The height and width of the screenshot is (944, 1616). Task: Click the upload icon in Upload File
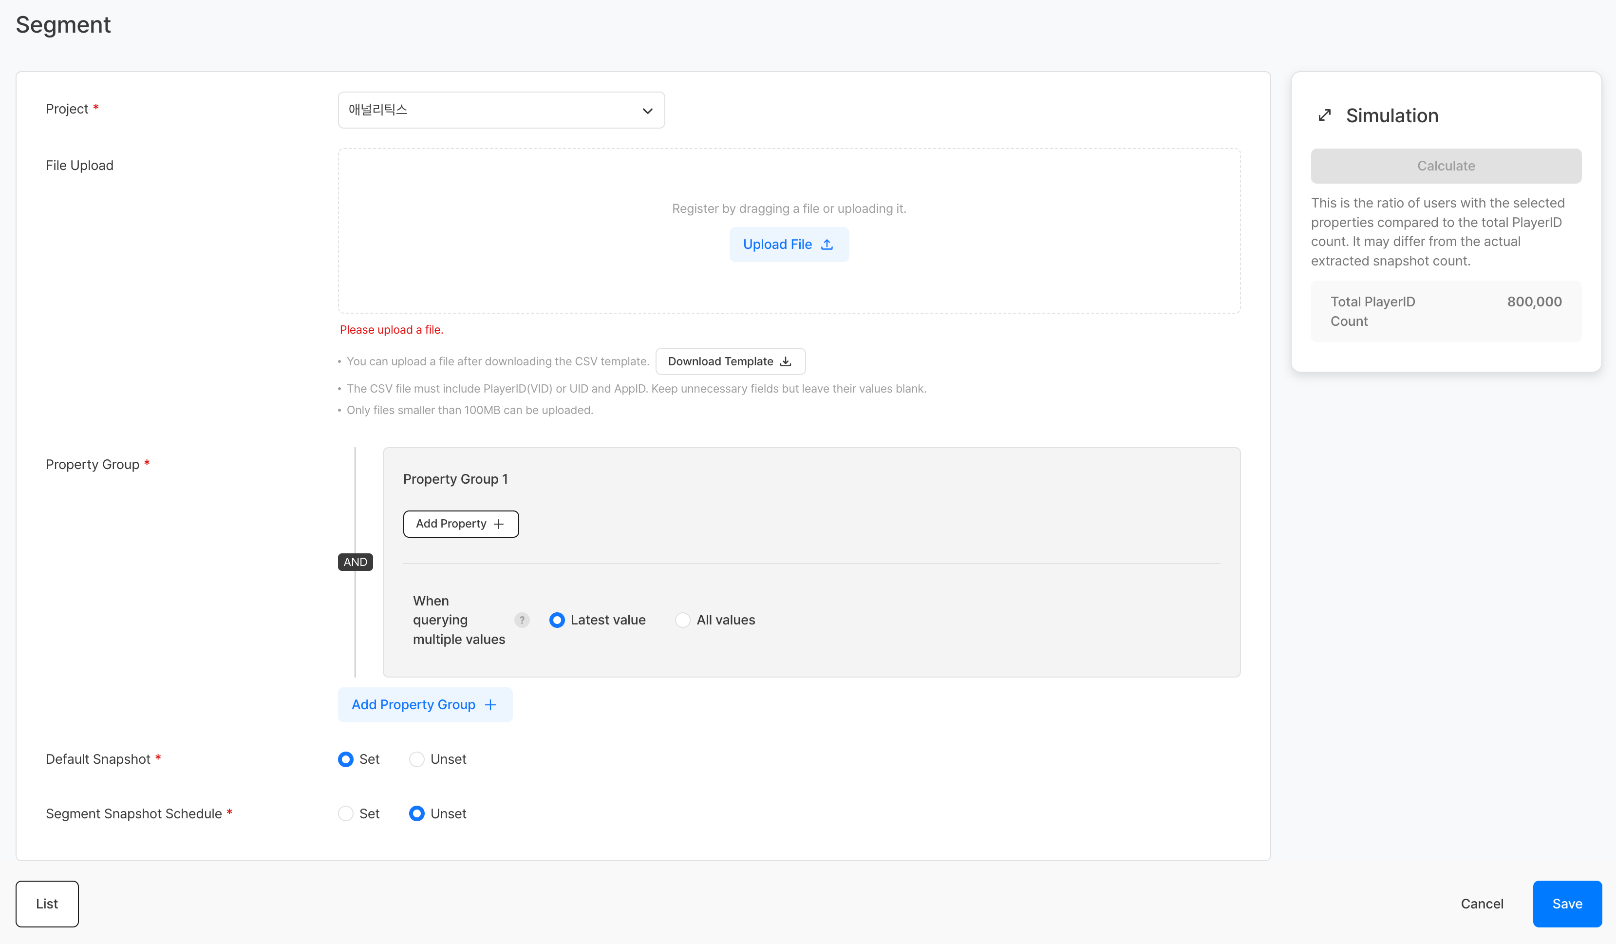pyautogui.click(x=827, y=245)
